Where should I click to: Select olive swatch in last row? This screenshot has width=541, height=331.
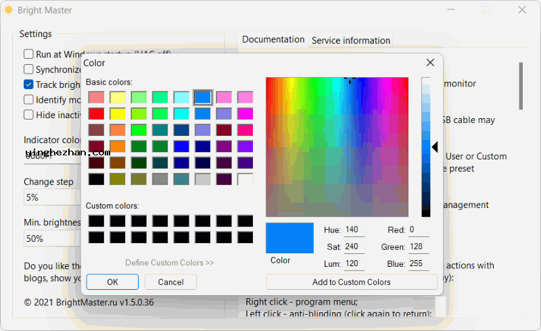point(118,179)
